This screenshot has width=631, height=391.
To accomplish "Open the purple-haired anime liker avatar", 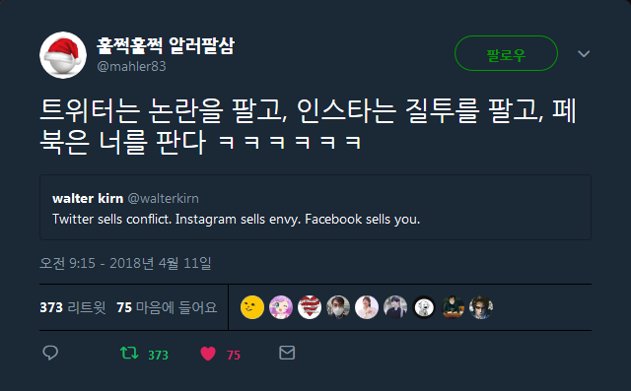I will point(280,307).
